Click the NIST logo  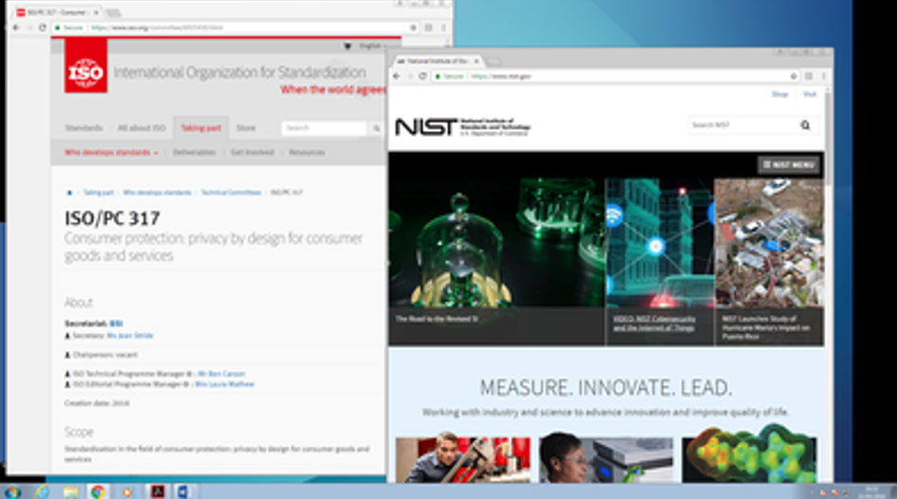[x=462, y=127]
